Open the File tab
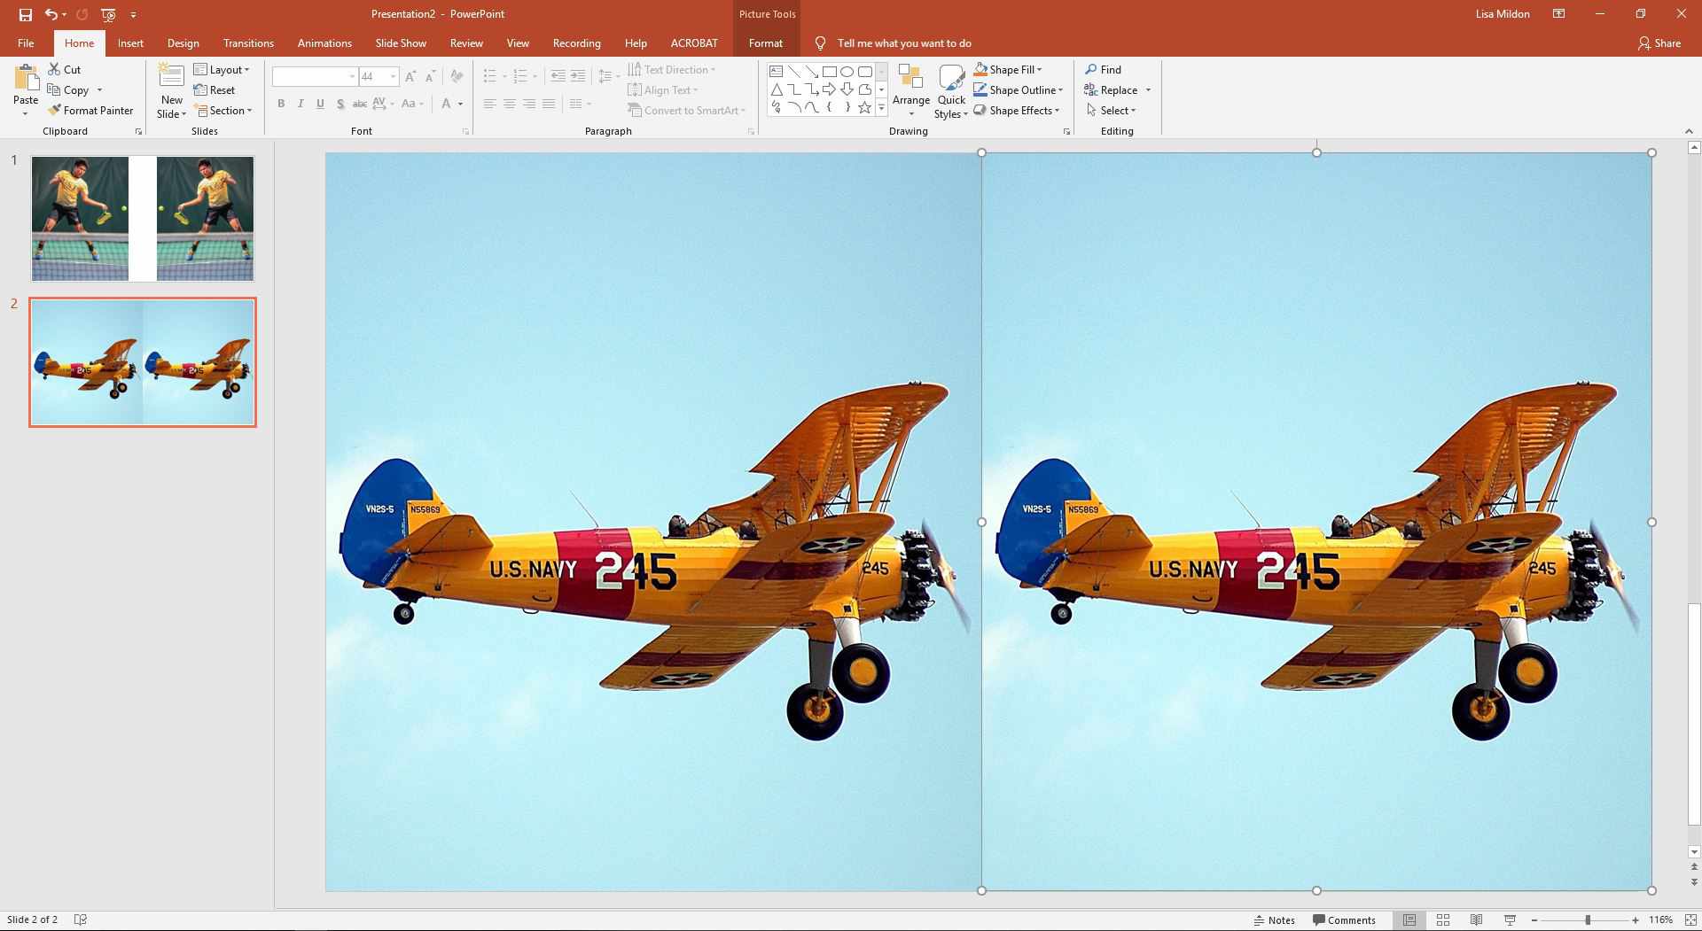1702x931 pixels. [26, 43]
